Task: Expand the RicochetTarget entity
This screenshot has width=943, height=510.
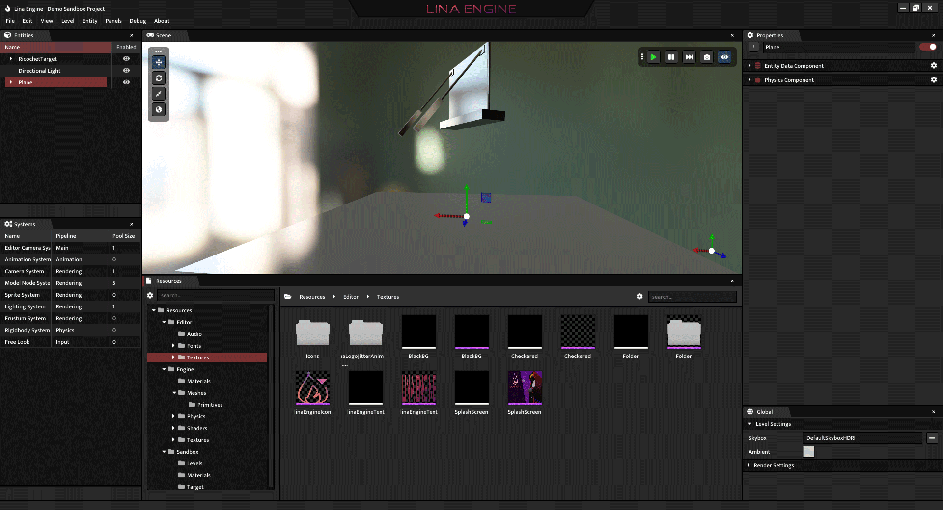Action: point(11,59)
